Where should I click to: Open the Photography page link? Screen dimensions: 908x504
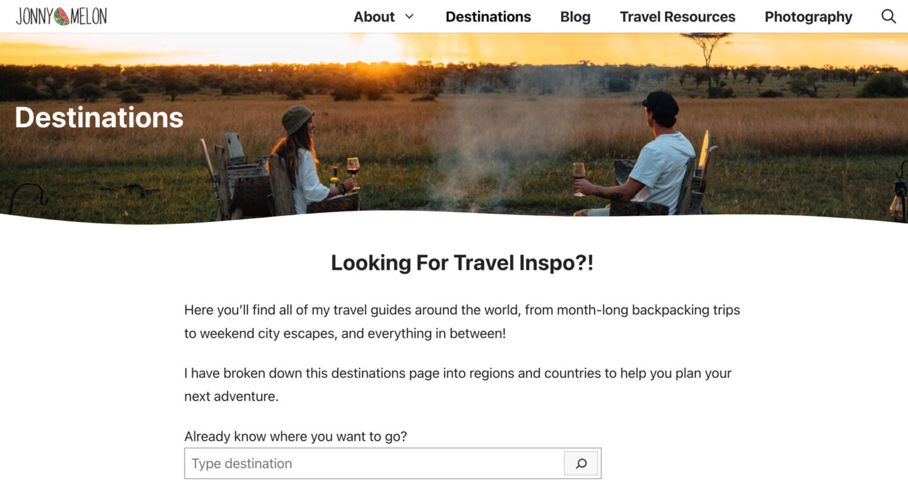coord(808,17)
